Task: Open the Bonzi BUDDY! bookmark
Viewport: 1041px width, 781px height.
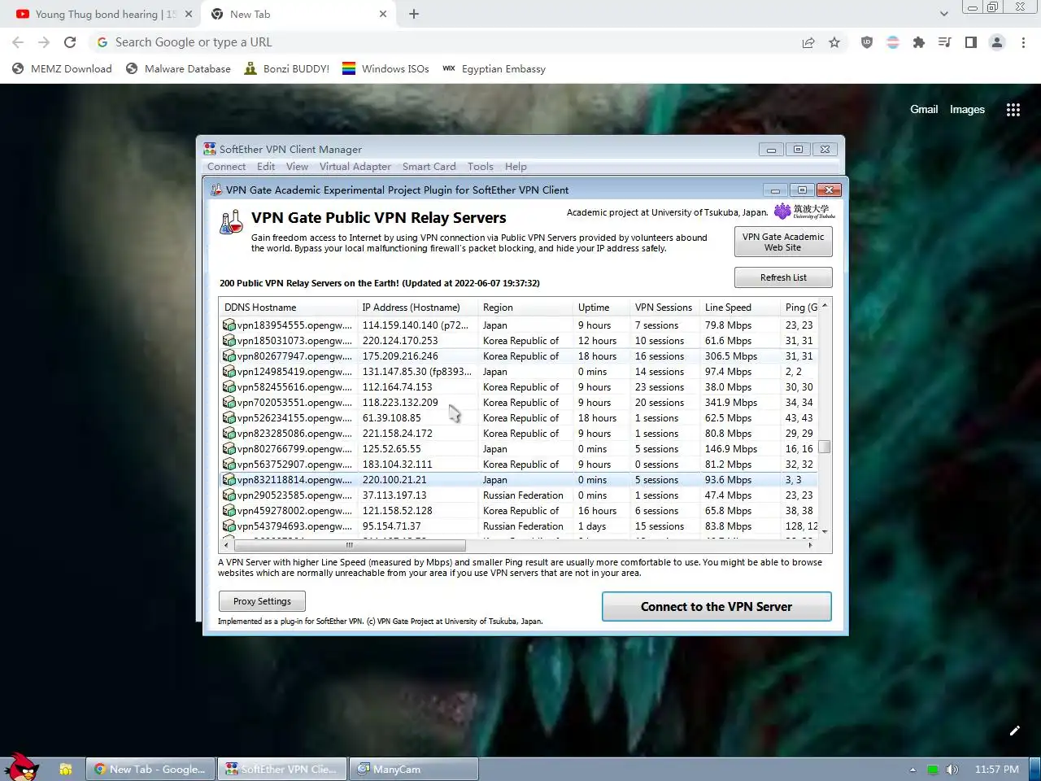Action: (286, 69)
